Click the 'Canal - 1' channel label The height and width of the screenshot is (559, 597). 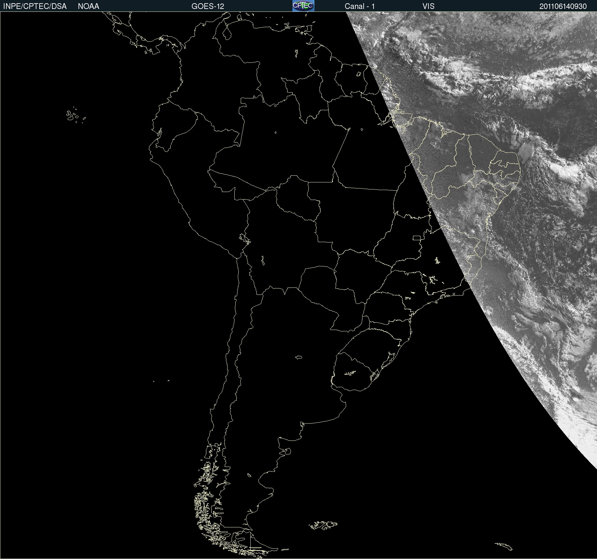(x=360, y=6)
